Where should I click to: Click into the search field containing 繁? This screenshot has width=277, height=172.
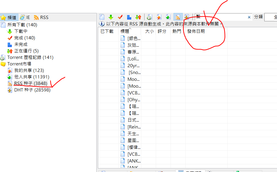(220, 17)
